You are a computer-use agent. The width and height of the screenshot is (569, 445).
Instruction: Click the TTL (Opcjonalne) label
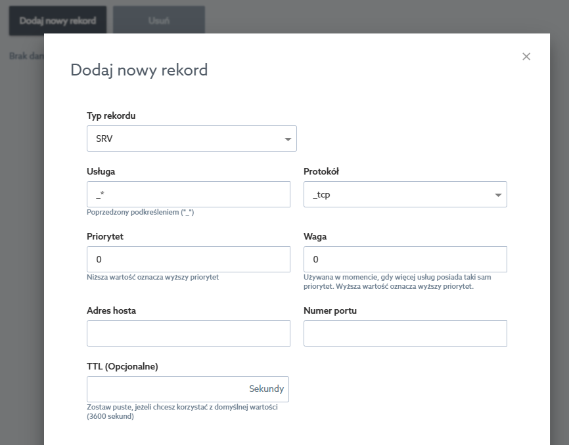pos(122,366)
